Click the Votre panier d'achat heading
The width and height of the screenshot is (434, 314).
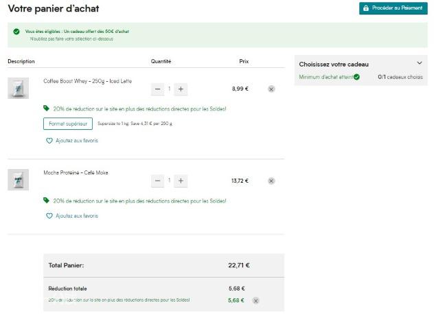(x=54, y=8)
